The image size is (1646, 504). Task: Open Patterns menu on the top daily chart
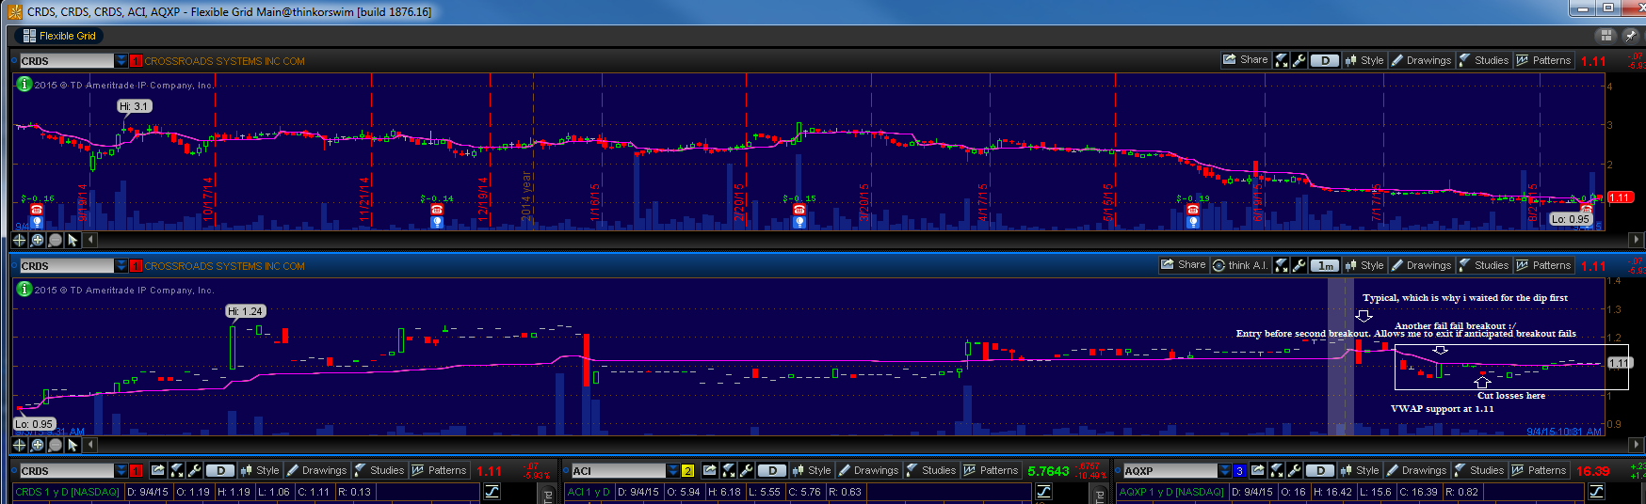click(1542, 60)
